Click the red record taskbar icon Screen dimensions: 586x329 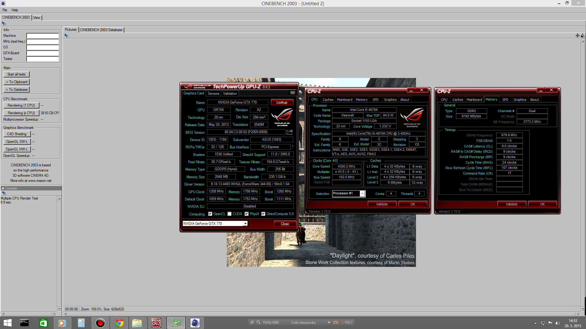pos(100,323)
